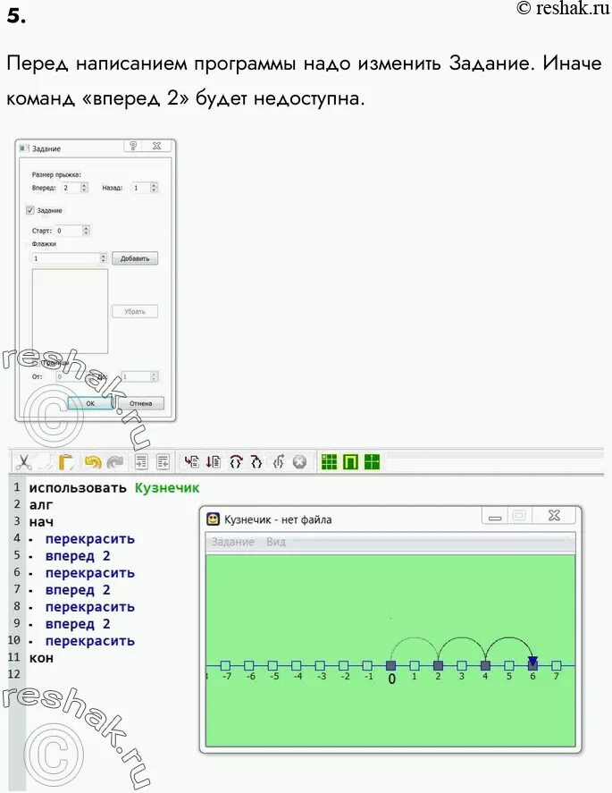This screenshot has height=793, width=612.
Task: Click the Indent lines toolbar icon
Action: point(141,461)
